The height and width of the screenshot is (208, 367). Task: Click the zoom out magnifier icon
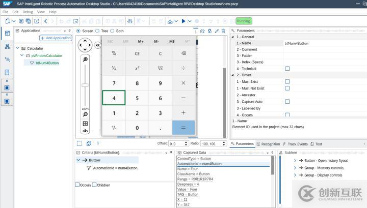coord(85,114)
